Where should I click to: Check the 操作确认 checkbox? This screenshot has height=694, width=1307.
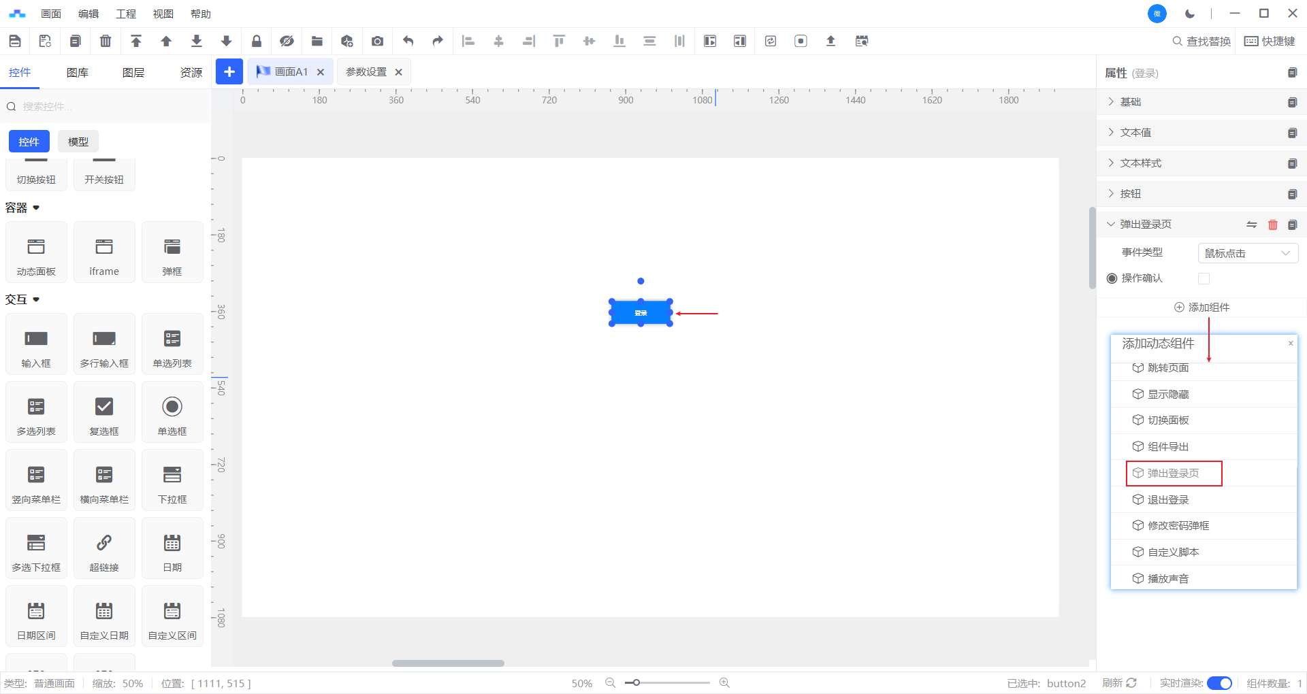tap(1204, 278)
